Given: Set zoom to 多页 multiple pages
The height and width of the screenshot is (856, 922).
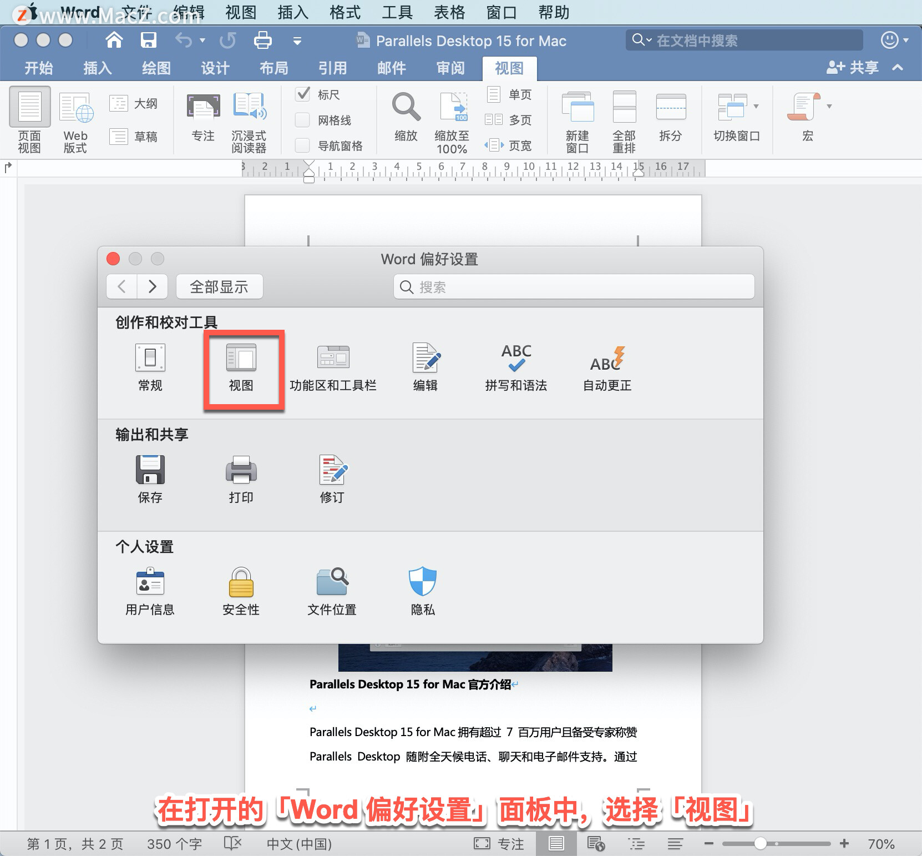Looking at the screenshot, I should click(509, 120).
